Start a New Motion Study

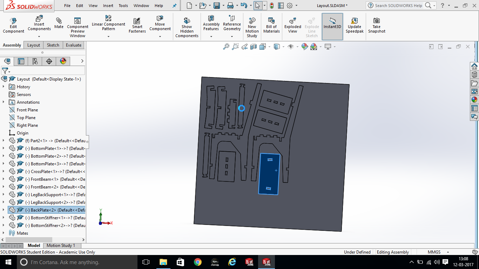252,27
